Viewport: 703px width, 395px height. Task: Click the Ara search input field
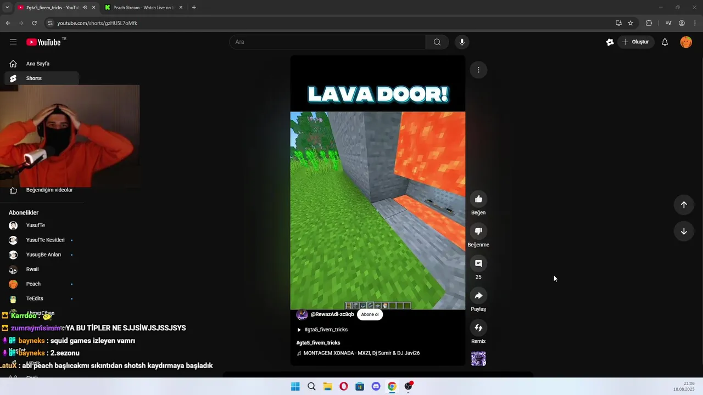point(327,42)
